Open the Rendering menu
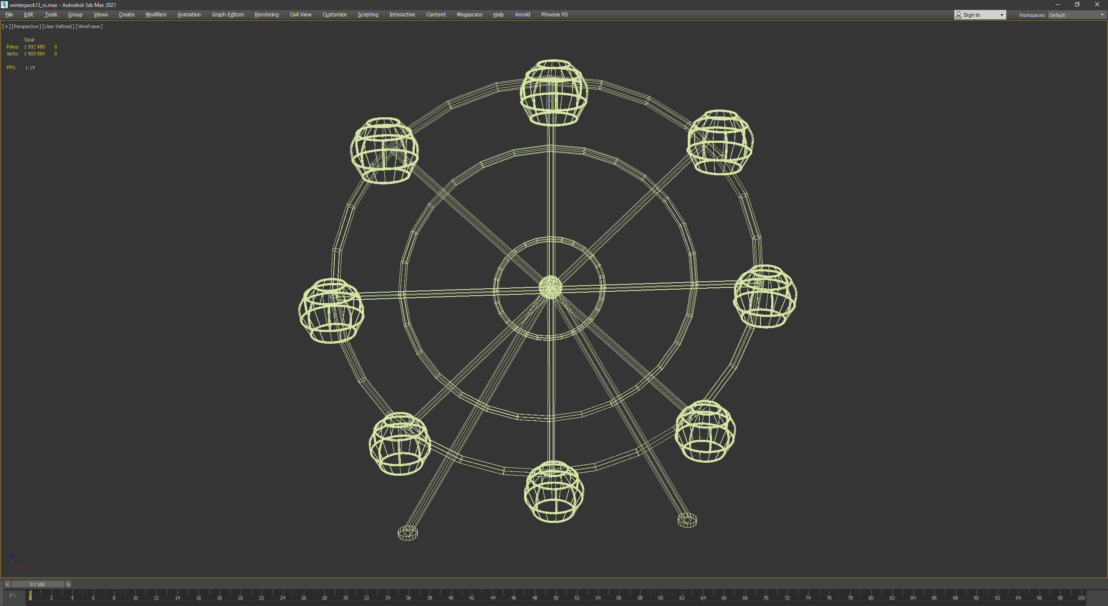Viewport: 1108px width, 606px height. 267,15
